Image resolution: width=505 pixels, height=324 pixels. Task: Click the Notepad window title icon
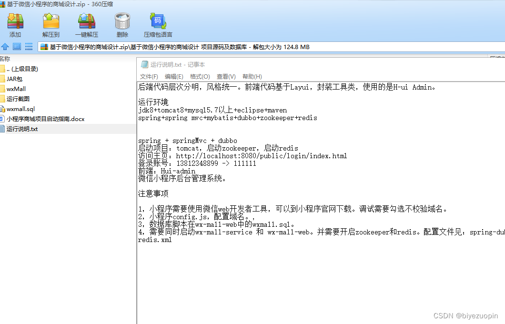[144, 64]
